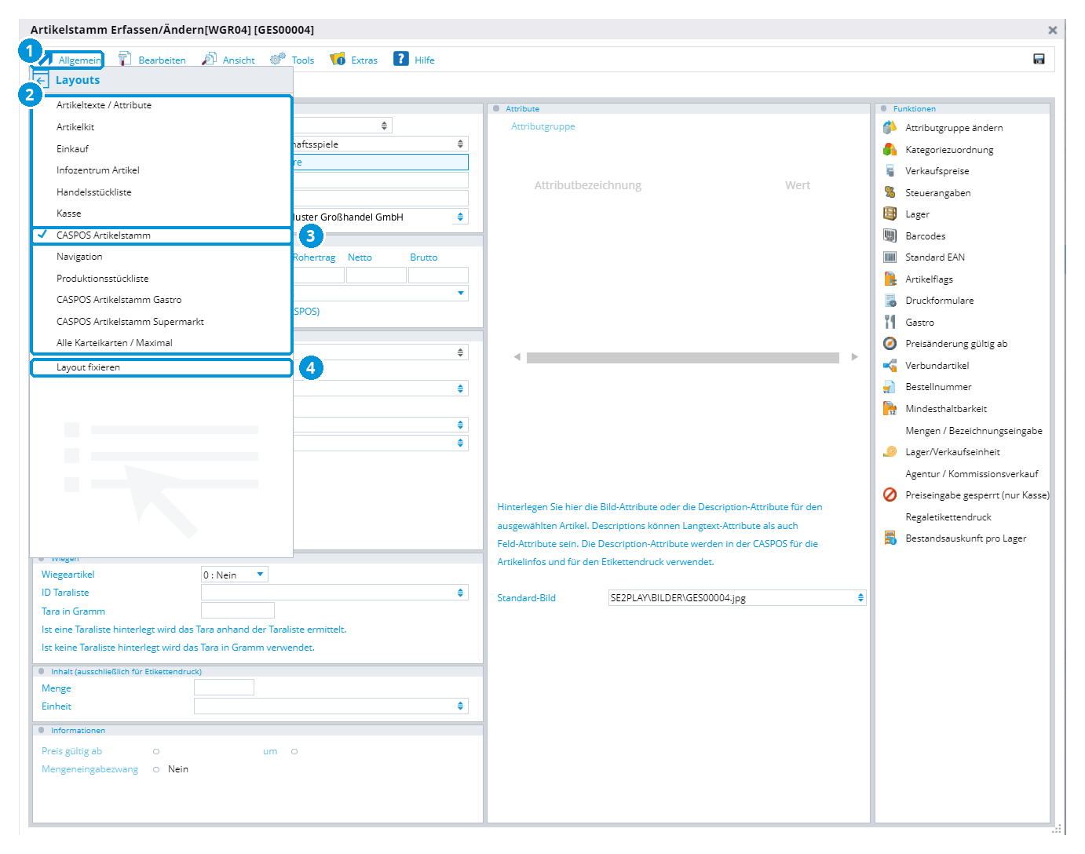The height and width of the screenshot is (854, 1085).
Task: Open the Extras menu
Action: coord(354,60)
